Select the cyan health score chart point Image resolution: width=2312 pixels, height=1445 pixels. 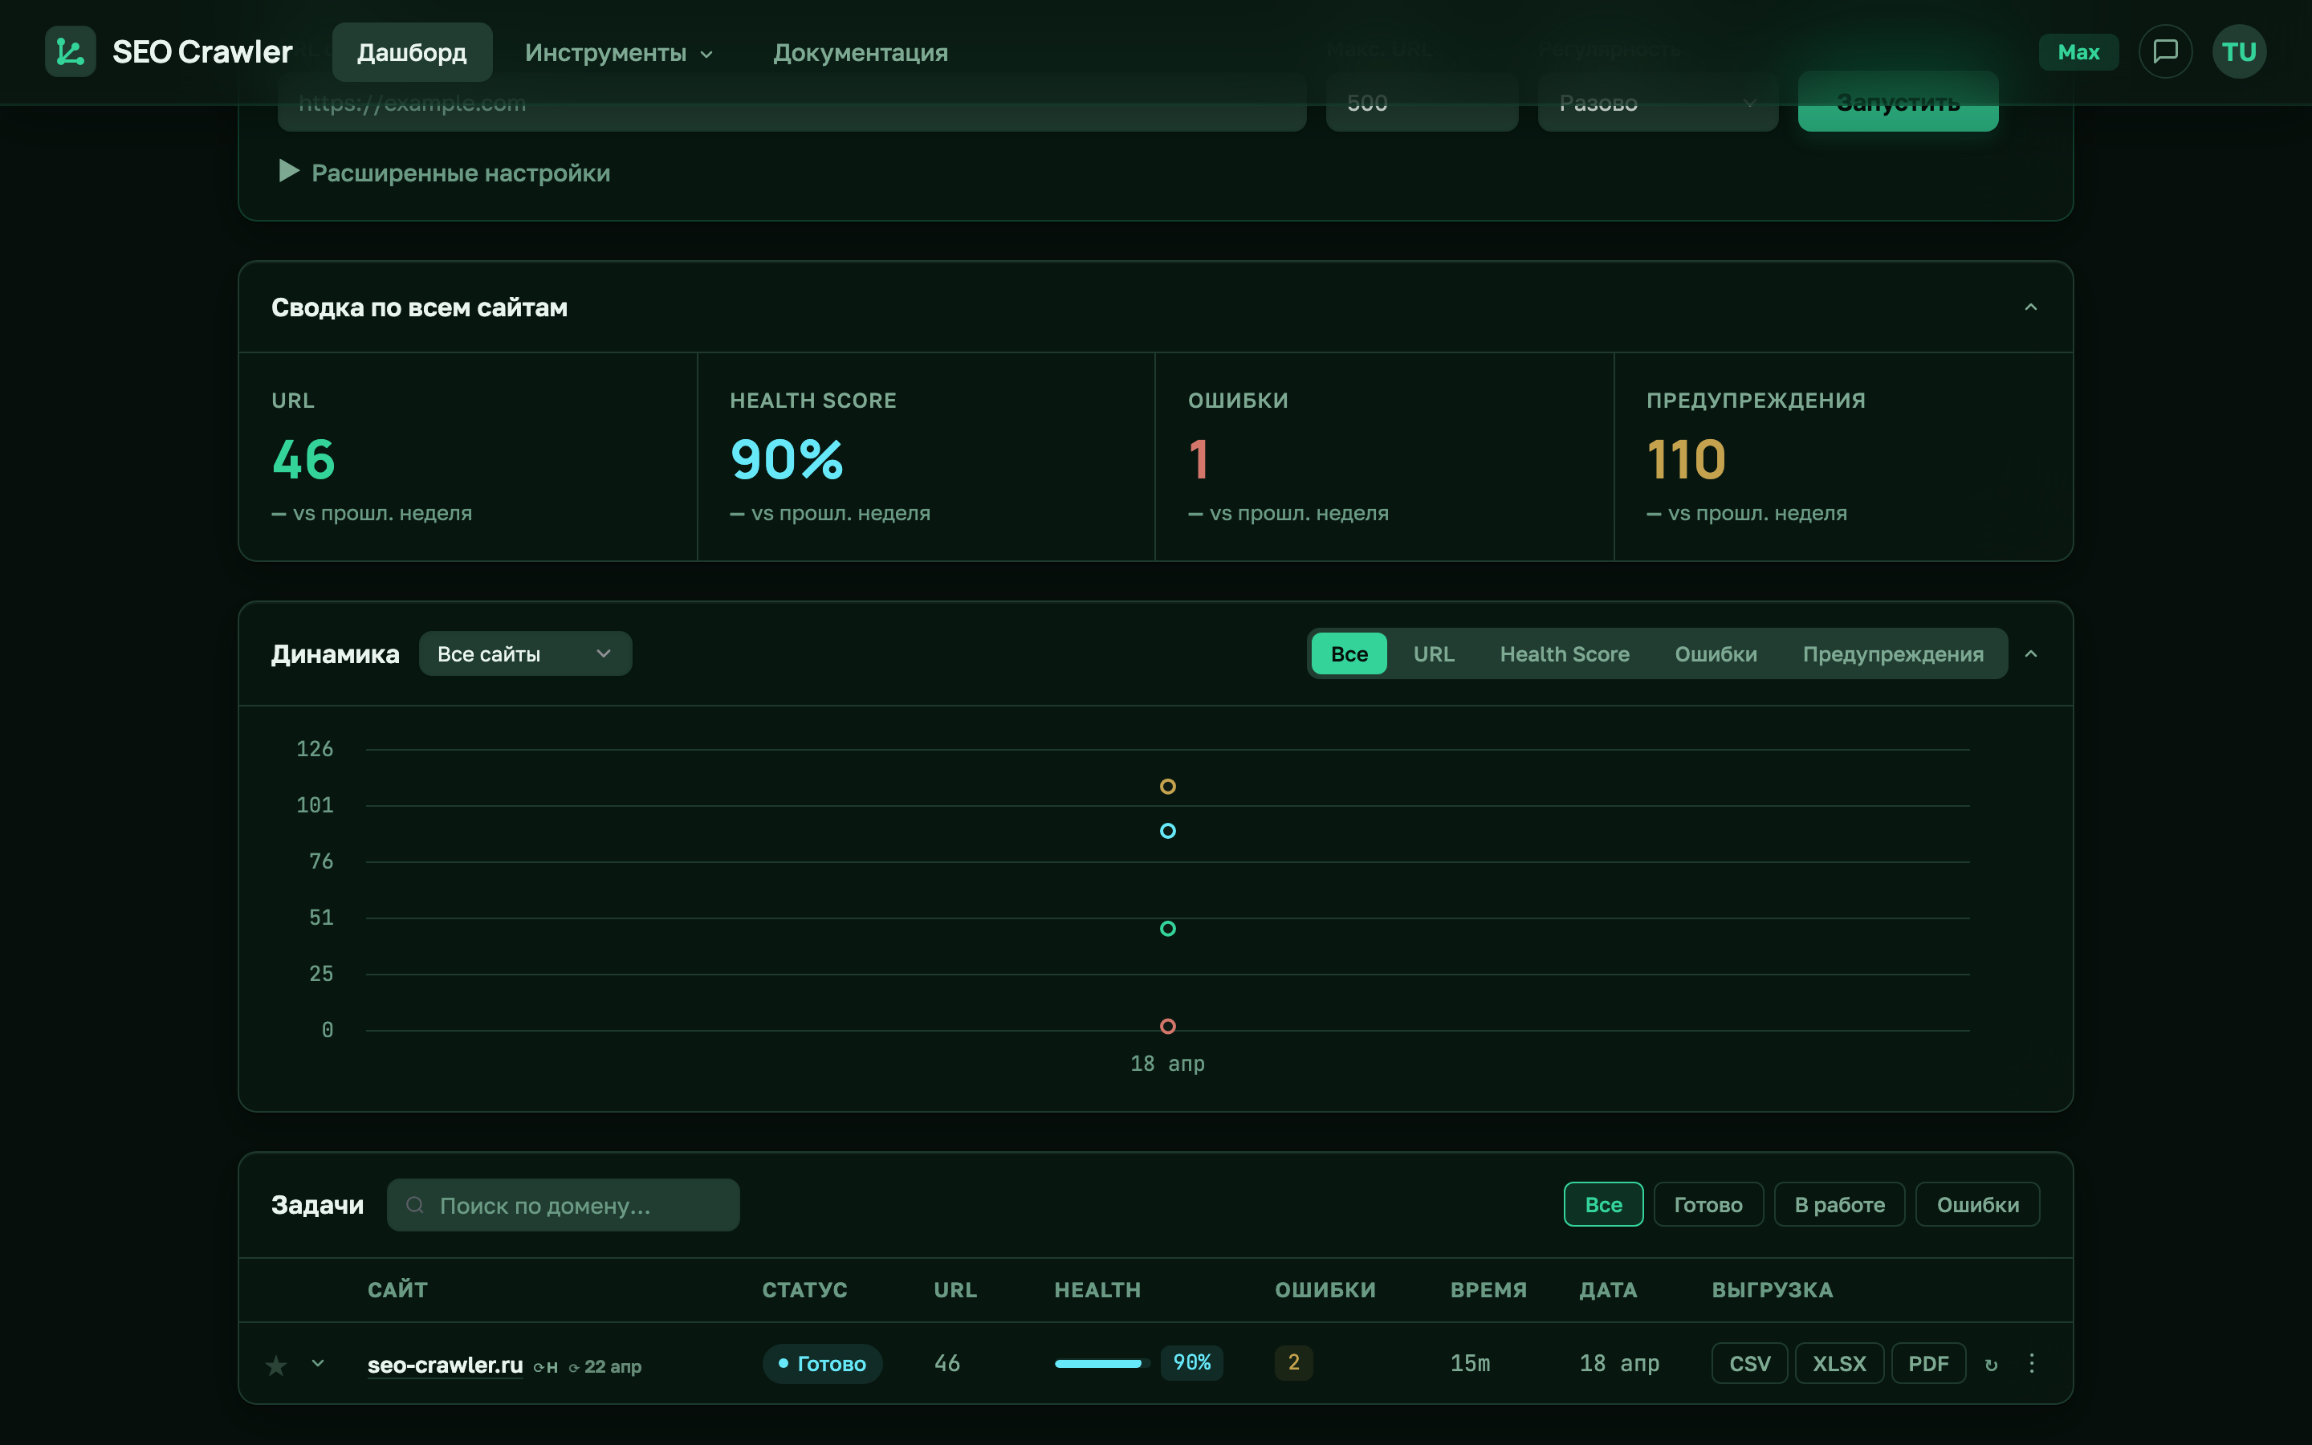[x=1167, y=831]
